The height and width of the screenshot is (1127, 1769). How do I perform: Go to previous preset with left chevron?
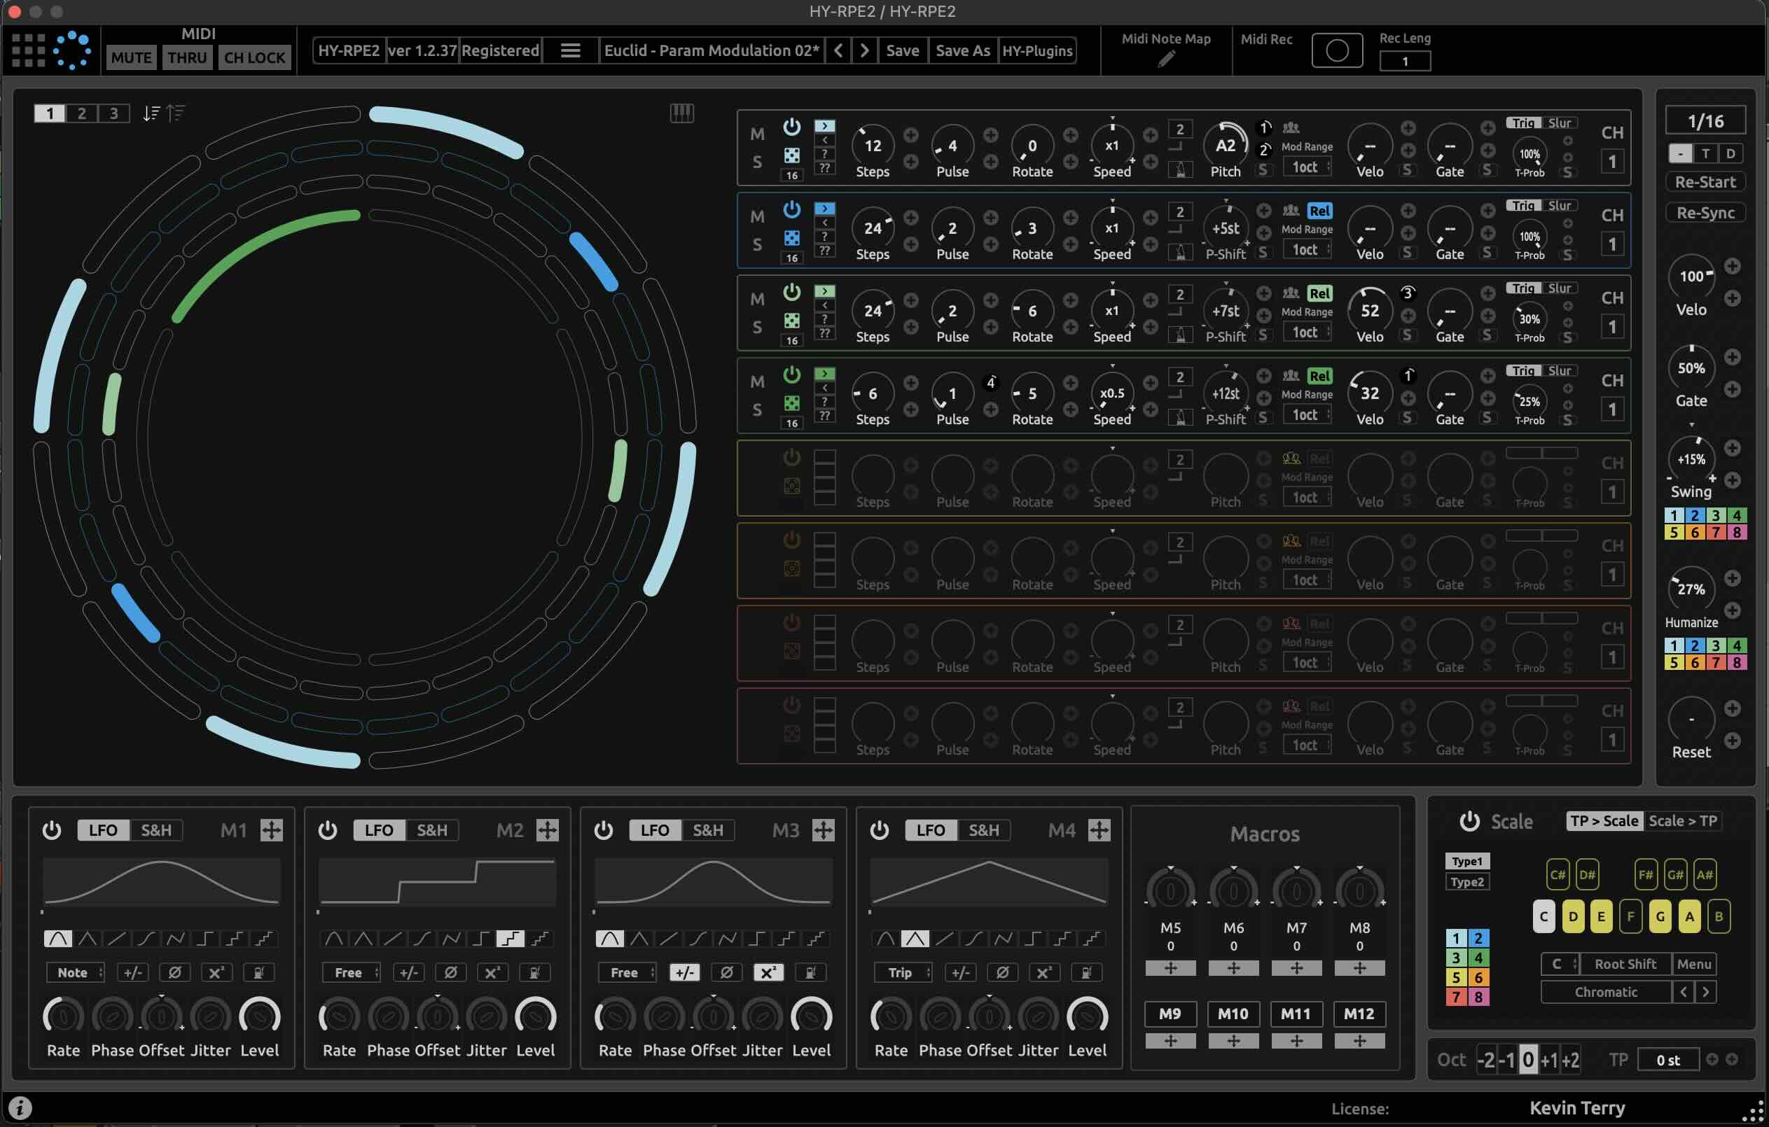coord(838,50)
